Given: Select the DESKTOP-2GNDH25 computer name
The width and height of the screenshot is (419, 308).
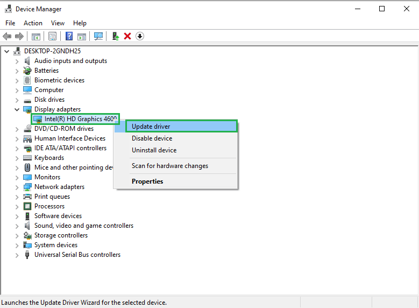Looking at the screenshot, I should click(x=52, y=51).
